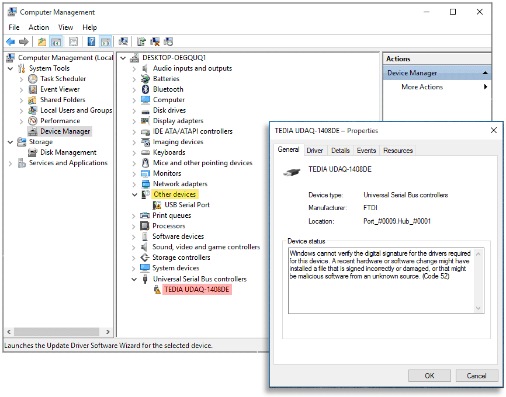Open the Action menu
The width and height of the screenshot is (506, 397).
(39, 27)
